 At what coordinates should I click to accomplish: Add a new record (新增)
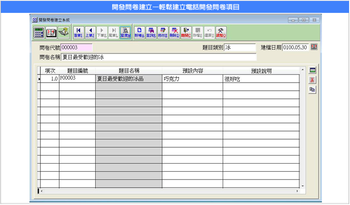pyautogui.click(x=139, y=33)
